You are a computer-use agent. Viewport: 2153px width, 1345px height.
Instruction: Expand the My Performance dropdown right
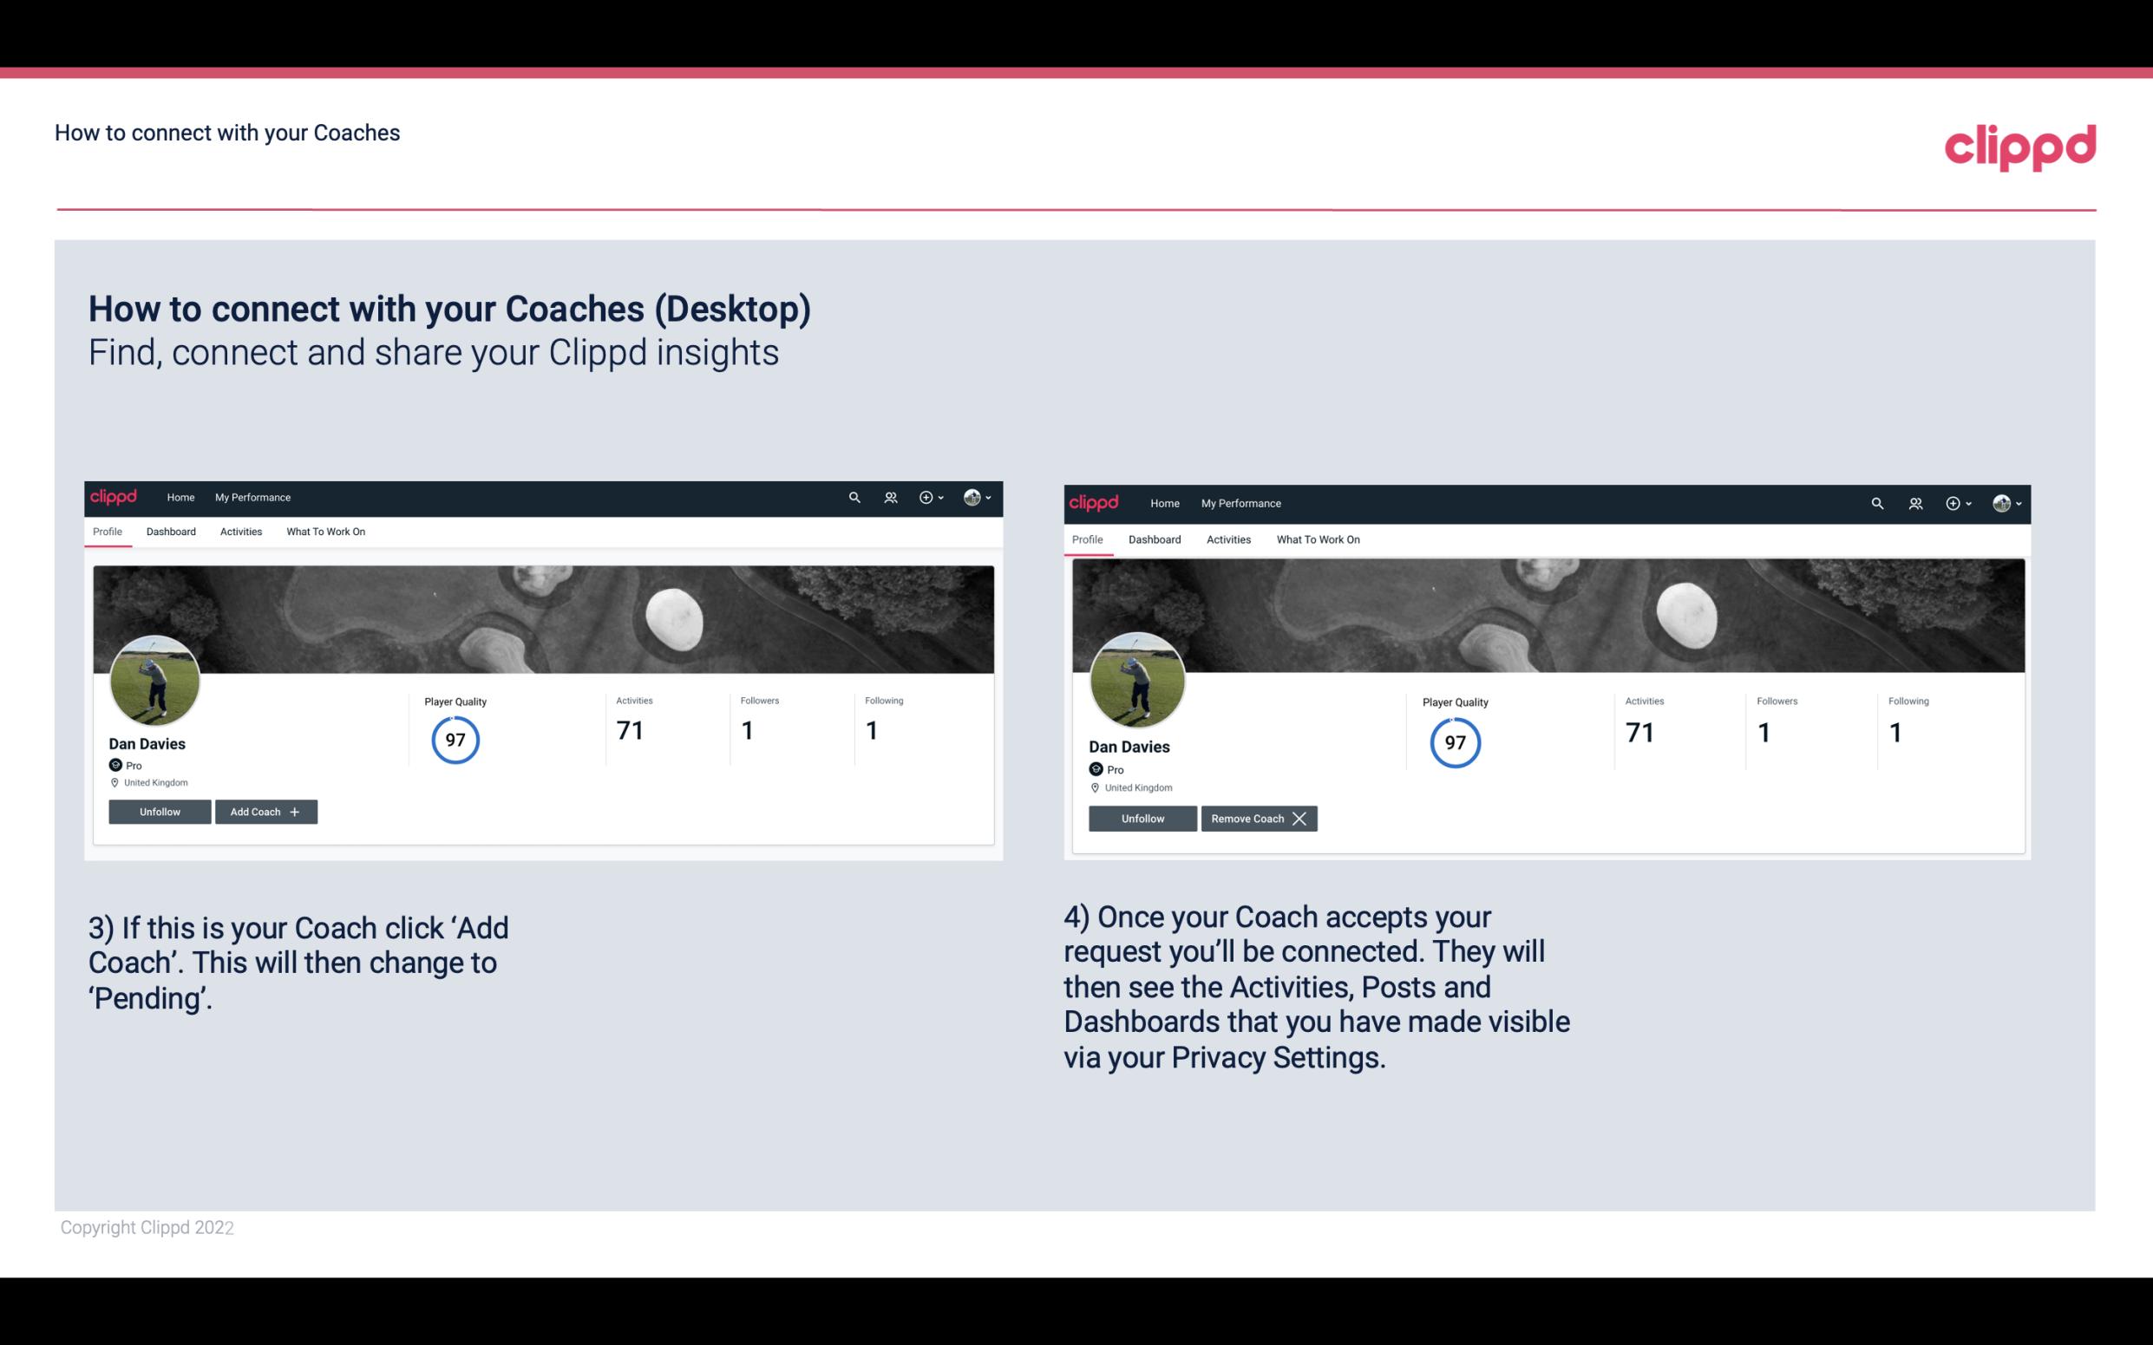1240,502
